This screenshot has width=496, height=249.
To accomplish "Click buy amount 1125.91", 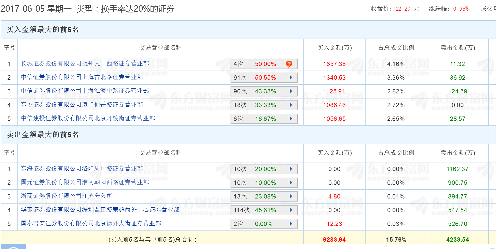I will pyautogui.click(x=334, y=91).
